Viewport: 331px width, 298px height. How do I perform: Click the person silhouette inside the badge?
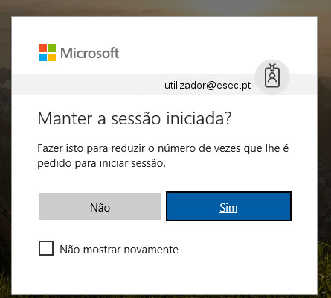[272, 77]
